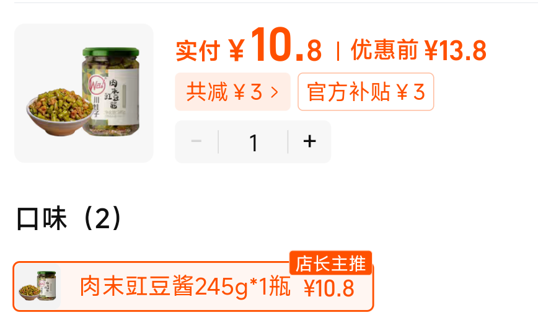Click the bowl of beans in product image

pyautogui.click(x=58, y=112)
